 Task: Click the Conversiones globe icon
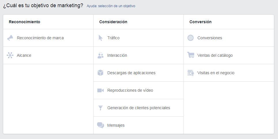191,38
